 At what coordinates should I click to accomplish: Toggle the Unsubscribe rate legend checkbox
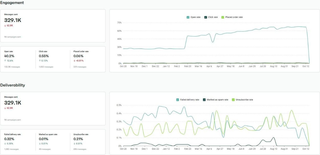click(233, 100)
